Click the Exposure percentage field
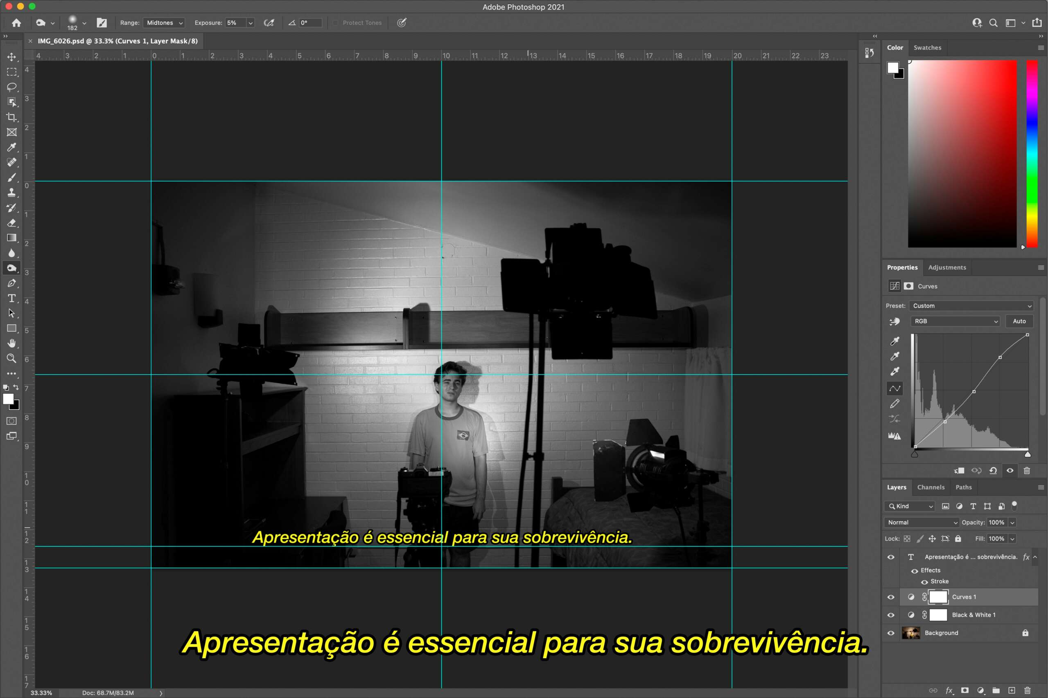 235,23
